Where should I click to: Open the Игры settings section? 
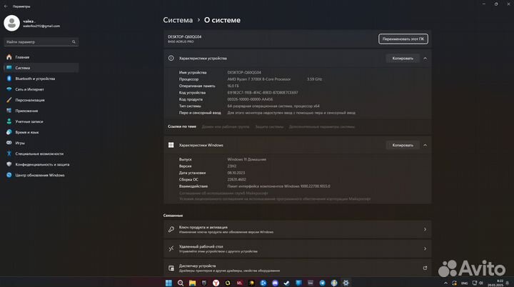[20, 143]
